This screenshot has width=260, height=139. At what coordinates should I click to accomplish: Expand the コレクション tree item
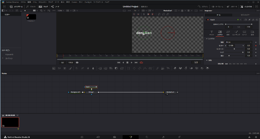click(3, 58)
